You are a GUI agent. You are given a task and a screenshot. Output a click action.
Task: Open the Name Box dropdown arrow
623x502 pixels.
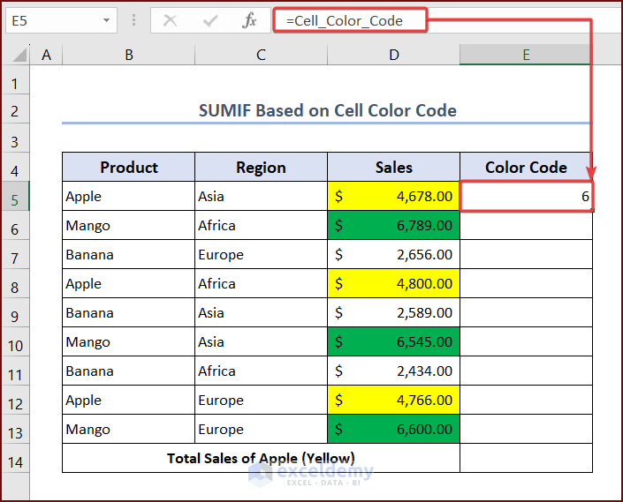point(107,20)
